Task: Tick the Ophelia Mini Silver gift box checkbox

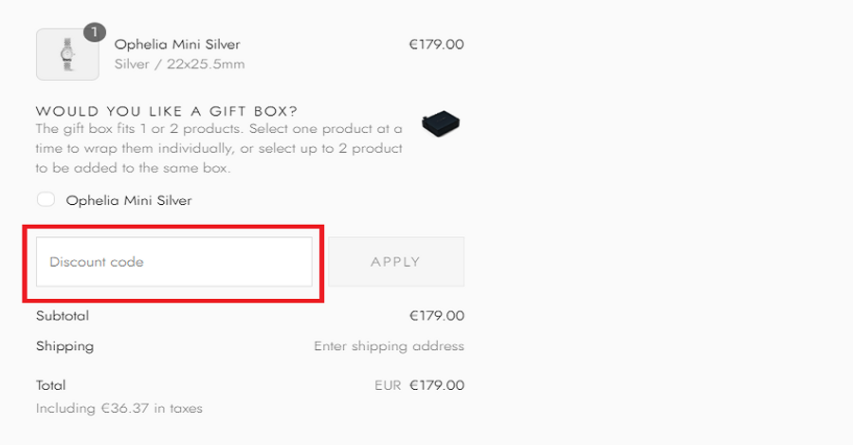Action: [45, 200]
